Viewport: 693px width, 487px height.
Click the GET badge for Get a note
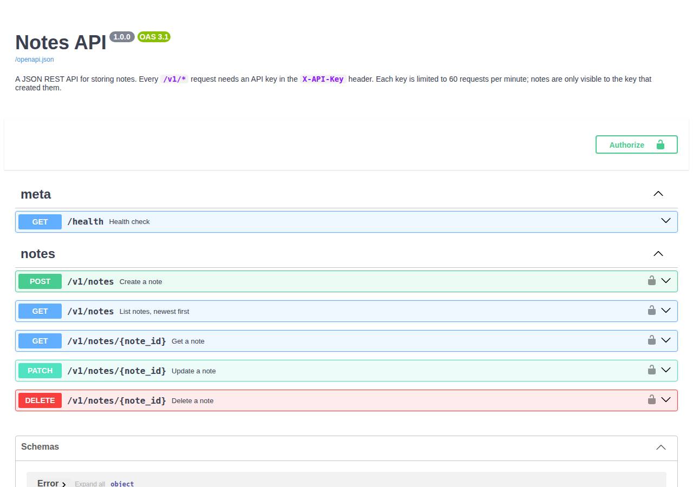(x=40, y=341)
